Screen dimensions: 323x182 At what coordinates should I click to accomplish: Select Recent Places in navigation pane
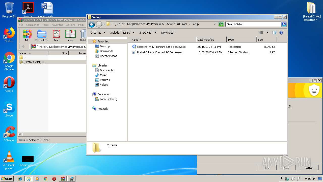pyautogui.click(x=108, y=56)
